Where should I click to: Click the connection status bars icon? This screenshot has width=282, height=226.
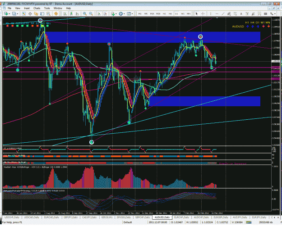249,222
